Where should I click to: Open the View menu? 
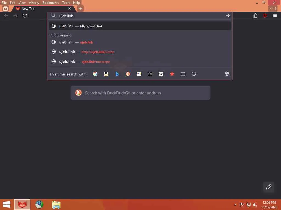22,3
